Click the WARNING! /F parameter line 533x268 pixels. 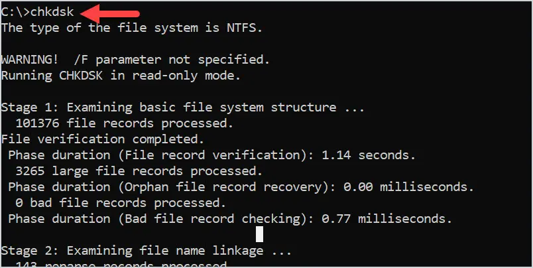tap(135, 60)
